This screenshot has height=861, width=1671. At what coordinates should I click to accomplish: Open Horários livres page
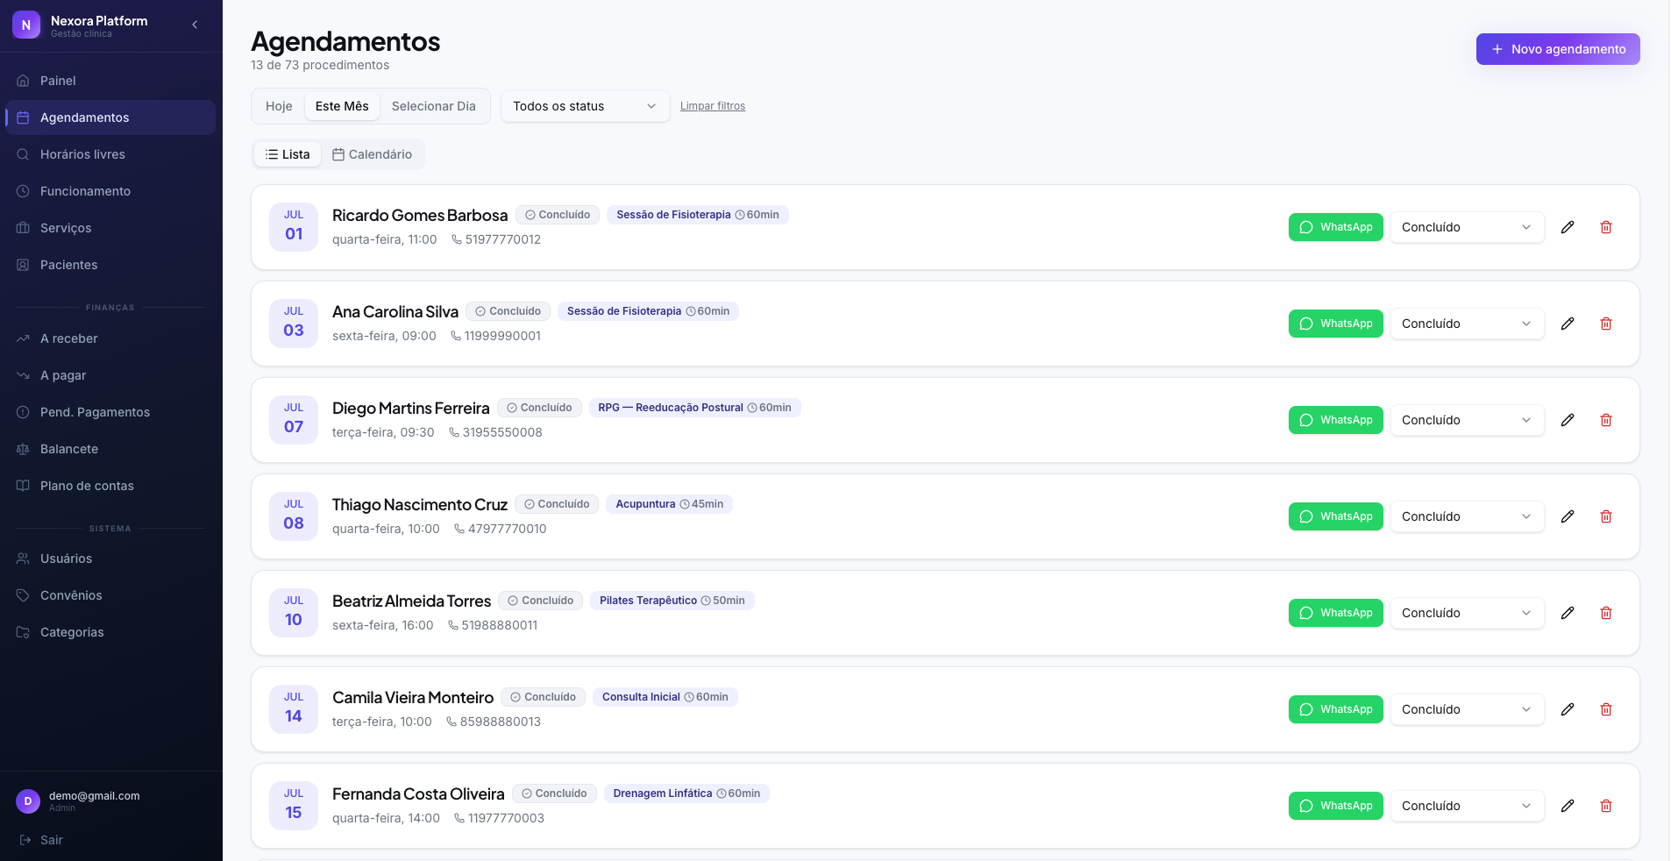(x=110, y=154)
